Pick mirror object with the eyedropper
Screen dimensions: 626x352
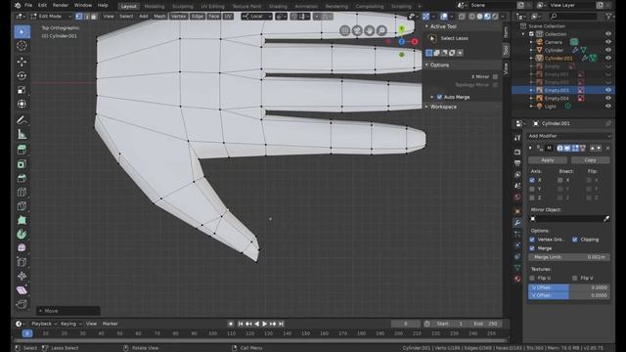(x=606, y=218)
